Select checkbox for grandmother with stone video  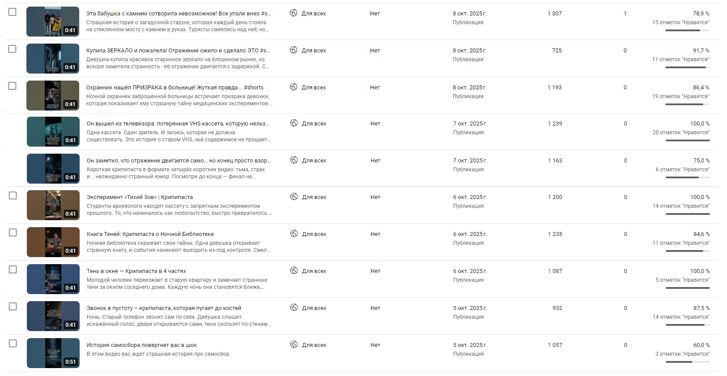tap(12, 12)
